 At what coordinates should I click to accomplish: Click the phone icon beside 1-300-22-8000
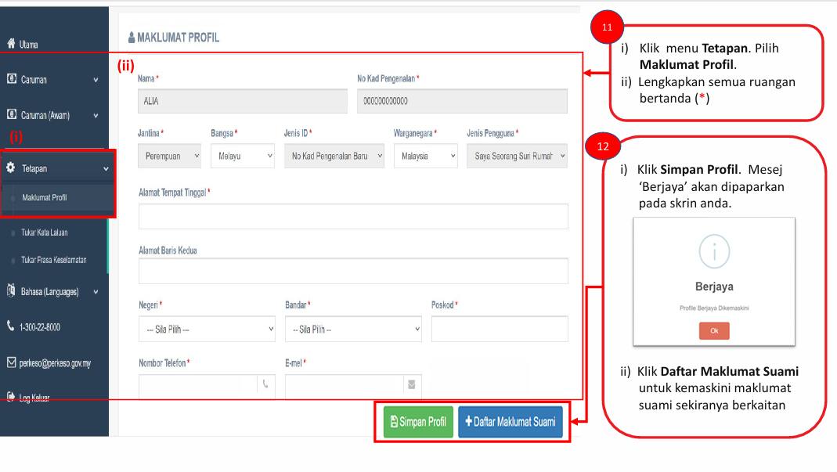pyautogui.click(x=11, y=327)
